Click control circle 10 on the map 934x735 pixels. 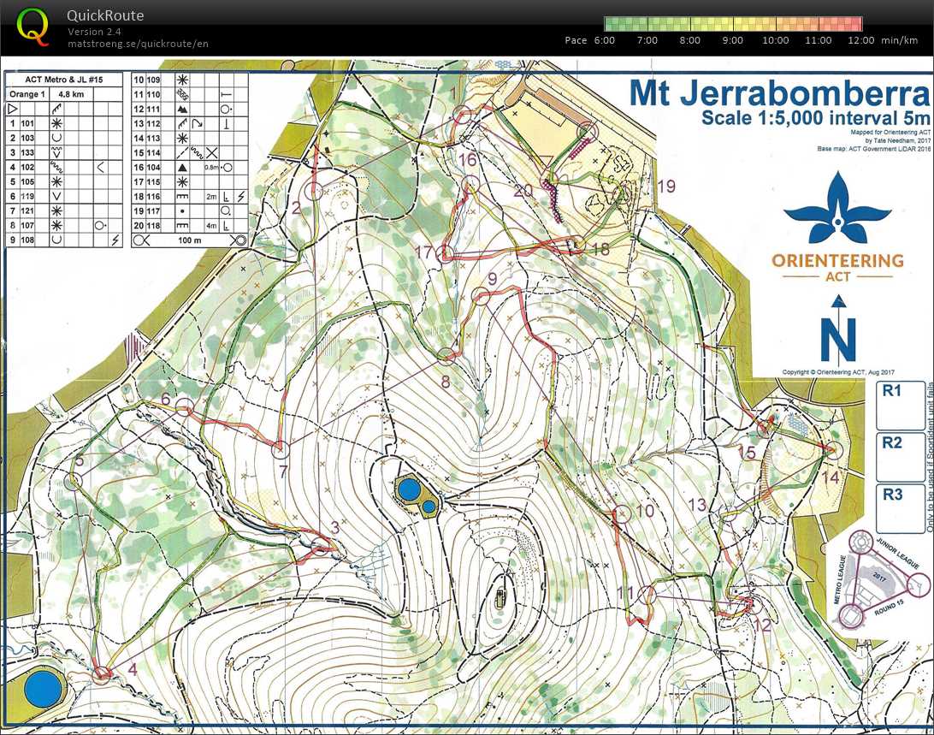pos(622,513)
